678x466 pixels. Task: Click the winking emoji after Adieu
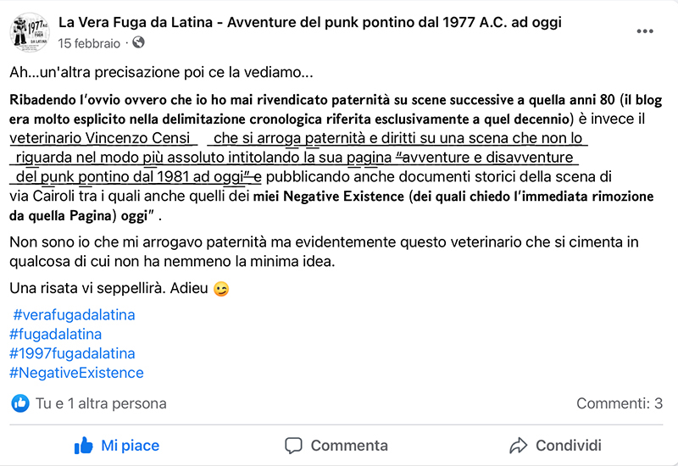click(221, 289)
